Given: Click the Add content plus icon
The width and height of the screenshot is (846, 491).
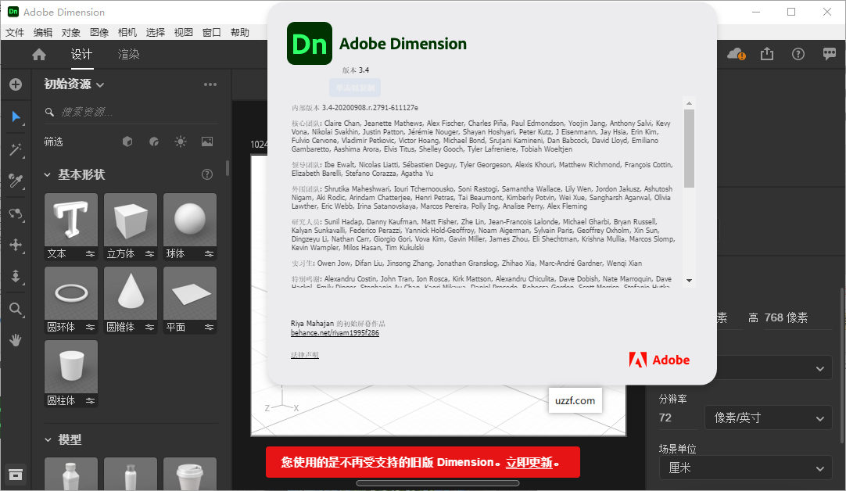Looking at the screenshot, I should 16,84.
